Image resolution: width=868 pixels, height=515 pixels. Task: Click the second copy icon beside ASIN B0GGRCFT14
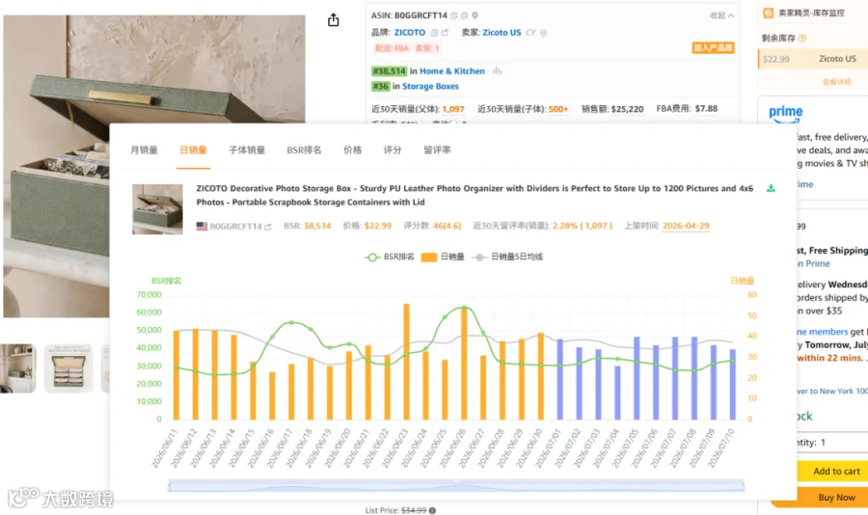point(465,15)
